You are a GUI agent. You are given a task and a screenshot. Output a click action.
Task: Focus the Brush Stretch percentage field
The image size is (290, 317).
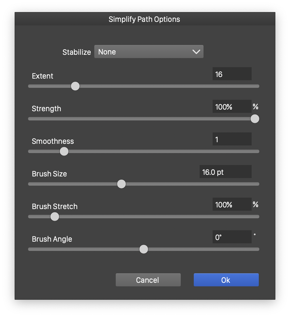click(232, 204)
